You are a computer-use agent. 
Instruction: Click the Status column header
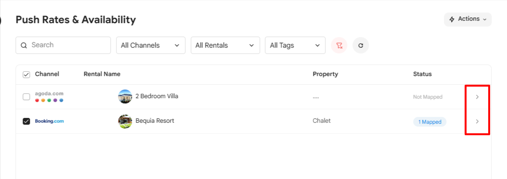pyautogui.click(x=422, y=74)
